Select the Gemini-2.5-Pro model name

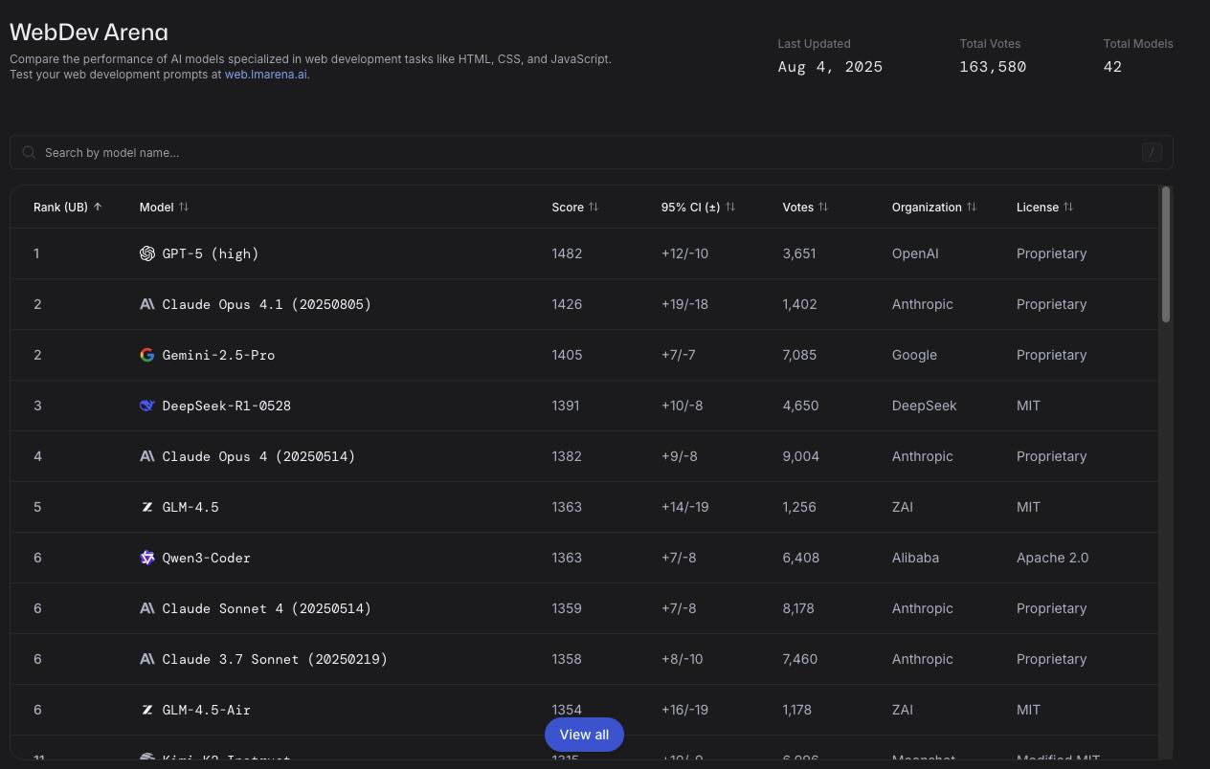pos(218,355)
